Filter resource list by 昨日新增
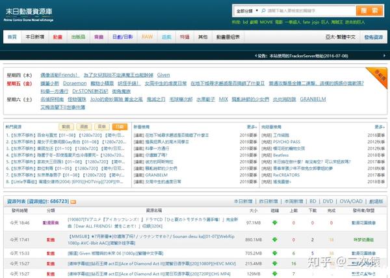 coord(268,201)
